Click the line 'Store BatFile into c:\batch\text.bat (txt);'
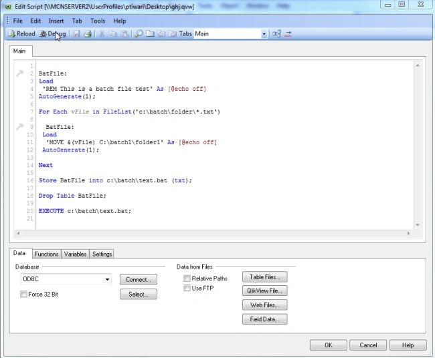The width and height of the screenshot is (435, 358). [115, 180]
